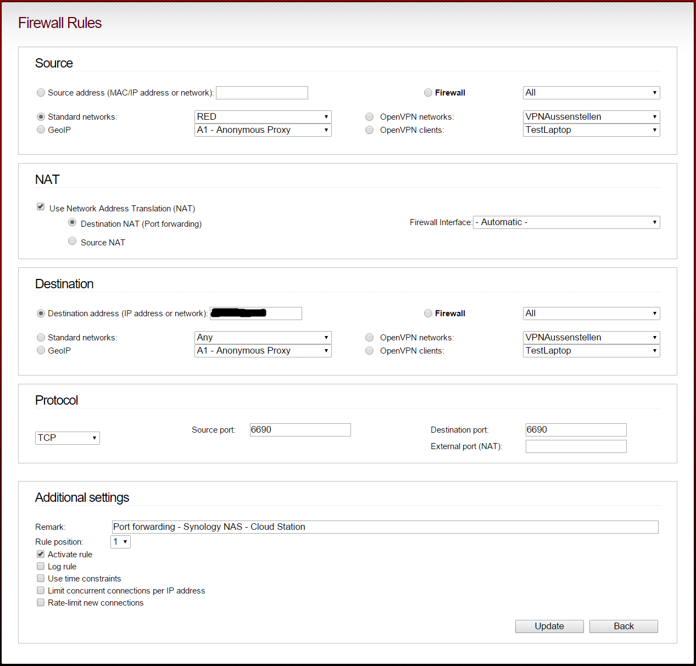696x666 pixels.
Task: Uncheck Use Network Address Translation checkbox
Action: click(41, 206)
